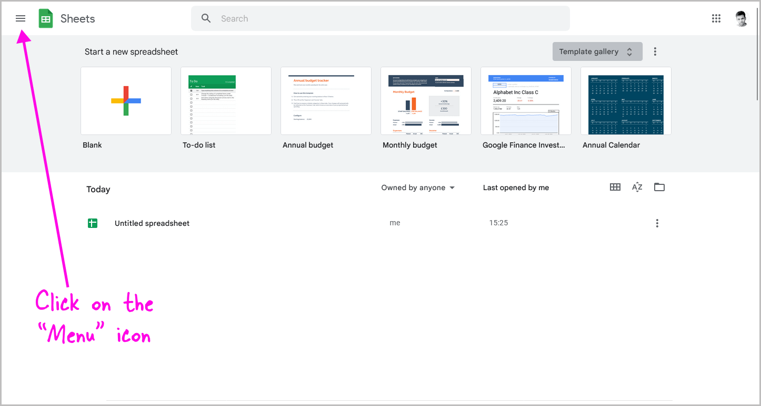Switch to grid view
761x406 pixels.
615,187
